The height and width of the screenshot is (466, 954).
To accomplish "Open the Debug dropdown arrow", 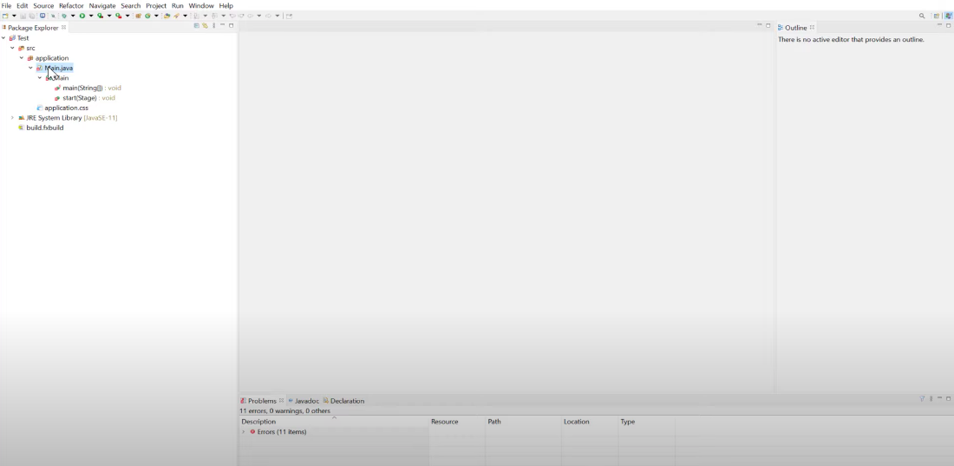I will (x=73, y=16).
